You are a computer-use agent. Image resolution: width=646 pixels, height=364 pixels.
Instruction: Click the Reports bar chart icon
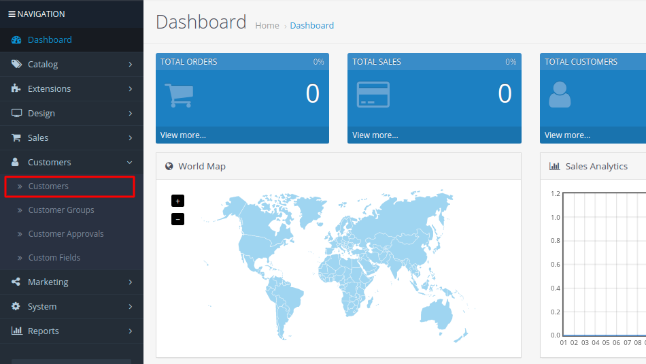(16, 331)
